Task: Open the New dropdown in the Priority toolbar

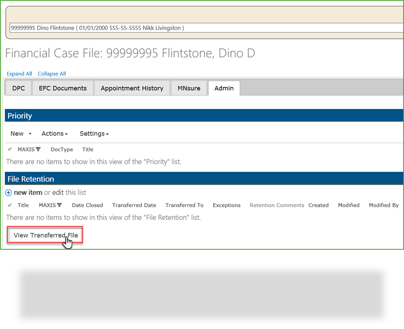Action: [x=18, y=133]
